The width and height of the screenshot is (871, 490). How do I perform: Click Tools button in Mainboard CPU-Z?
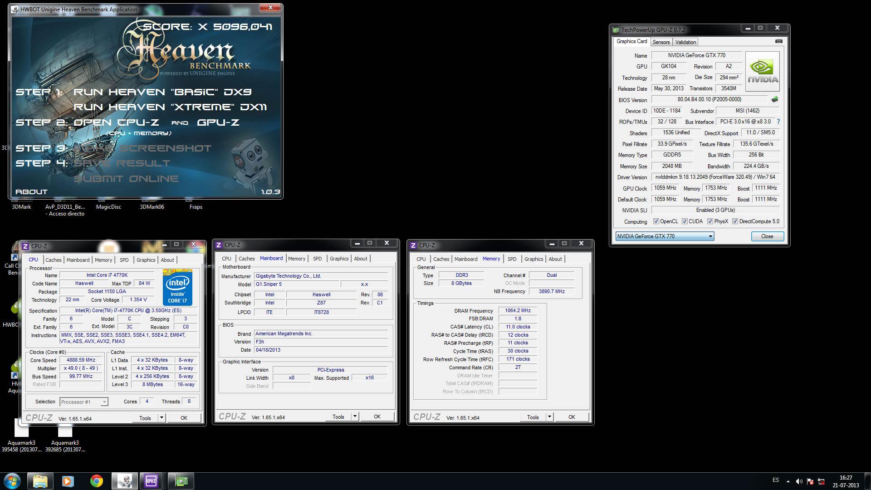click(x=338, y=416)
